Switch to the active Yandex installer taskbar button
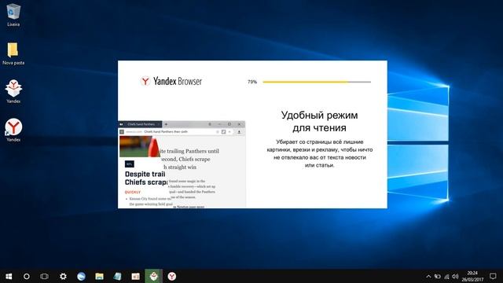This screenshot has width=503, height=283. 154,276
